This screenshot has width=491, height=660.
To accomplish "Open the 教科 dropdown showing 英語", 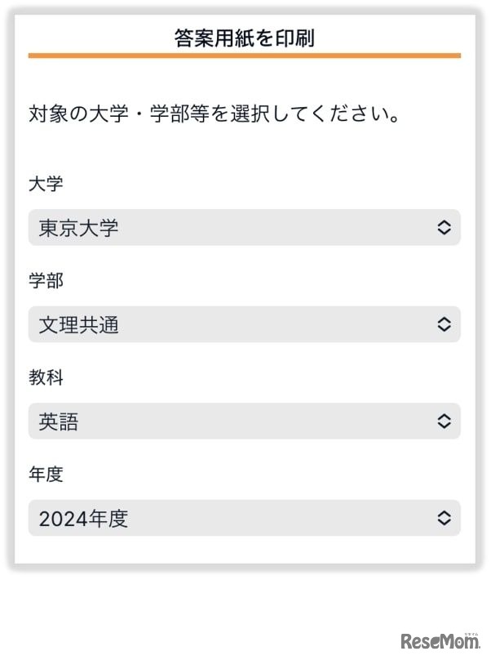I will (245, 421).
